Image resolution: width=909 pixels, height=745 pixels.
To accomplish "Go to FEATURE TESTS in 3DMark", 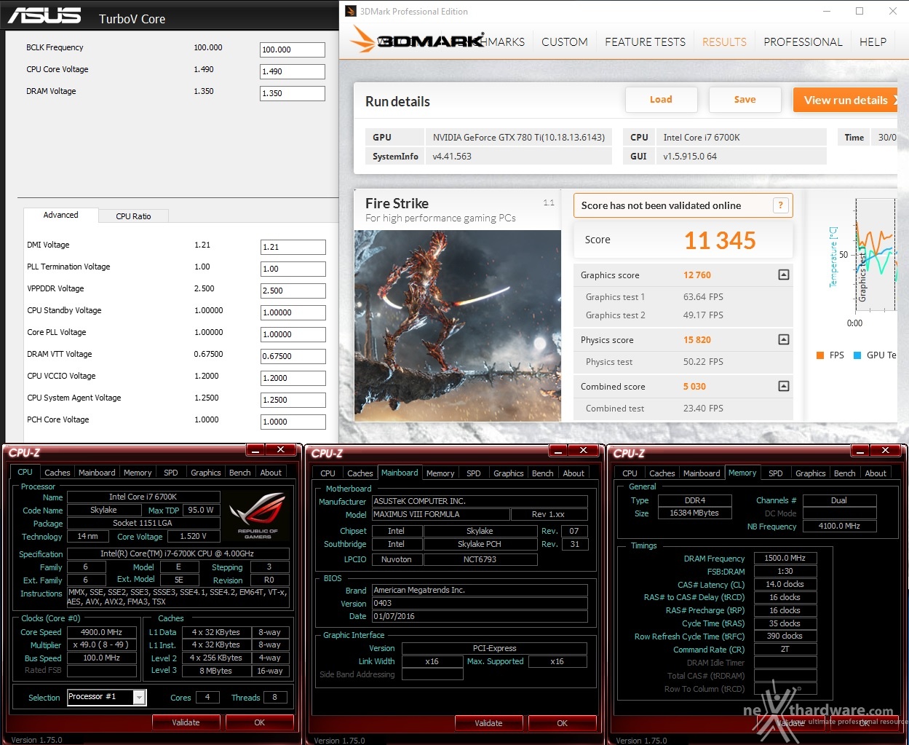I will [x=645, y=42].
